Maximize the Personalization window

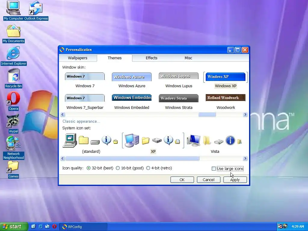tap(238, 50)
